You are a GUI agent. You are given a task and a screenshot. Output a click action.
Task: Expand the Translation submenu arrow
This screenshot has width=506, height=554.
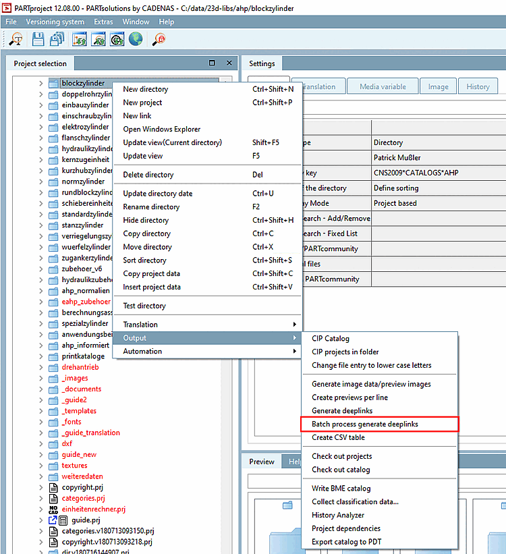click(x=294, y=325)
